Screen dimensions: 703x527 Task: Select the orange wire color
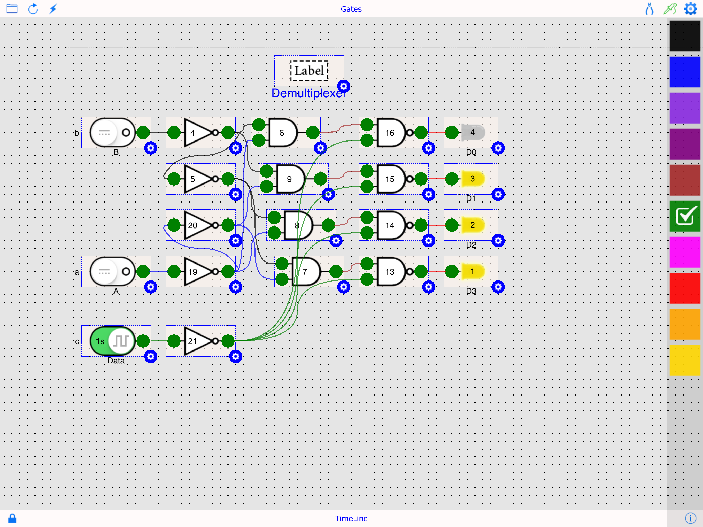(684, 324)
